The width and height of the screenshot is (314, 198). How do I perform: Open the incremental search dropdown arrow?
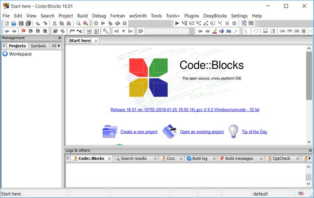point(192,31)
